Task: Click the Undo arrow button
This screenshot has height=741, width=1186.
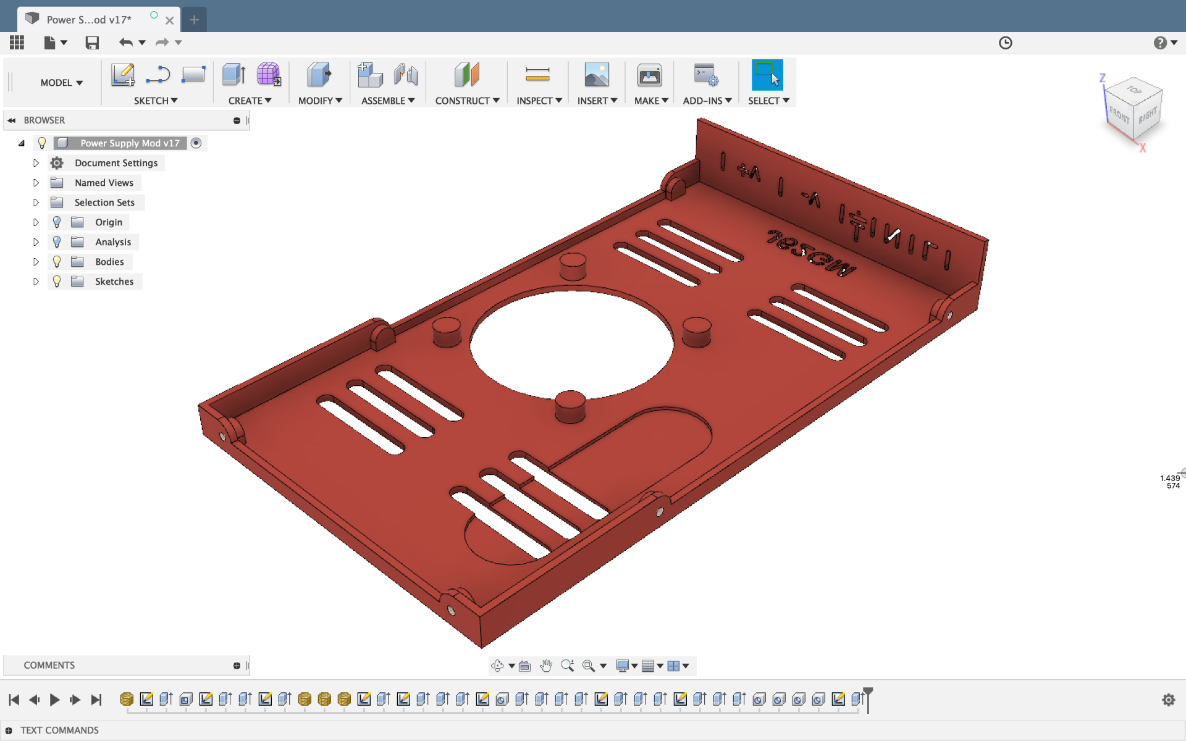Action: [126, 43]
